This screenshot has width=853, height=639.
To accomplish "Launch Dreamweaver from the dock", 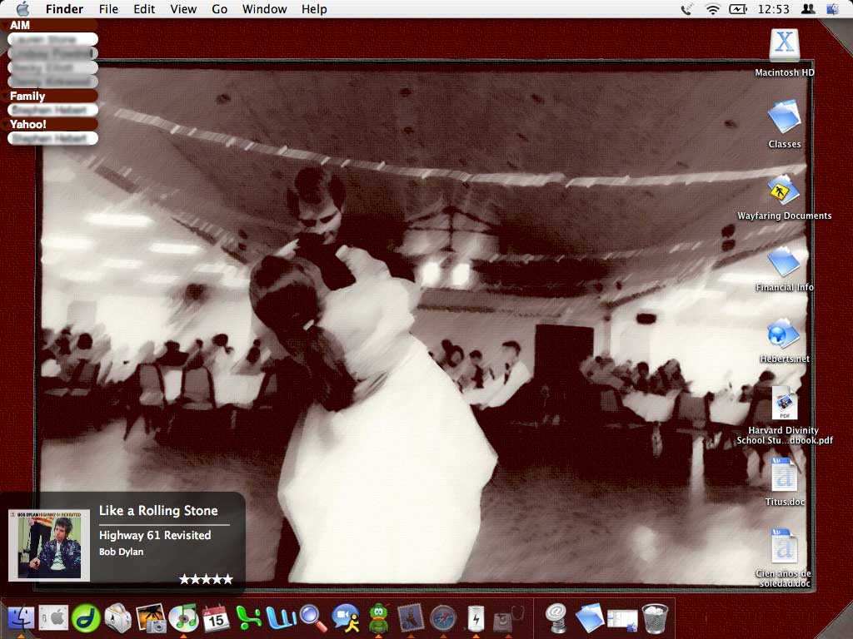I will (x=86, y=617).
